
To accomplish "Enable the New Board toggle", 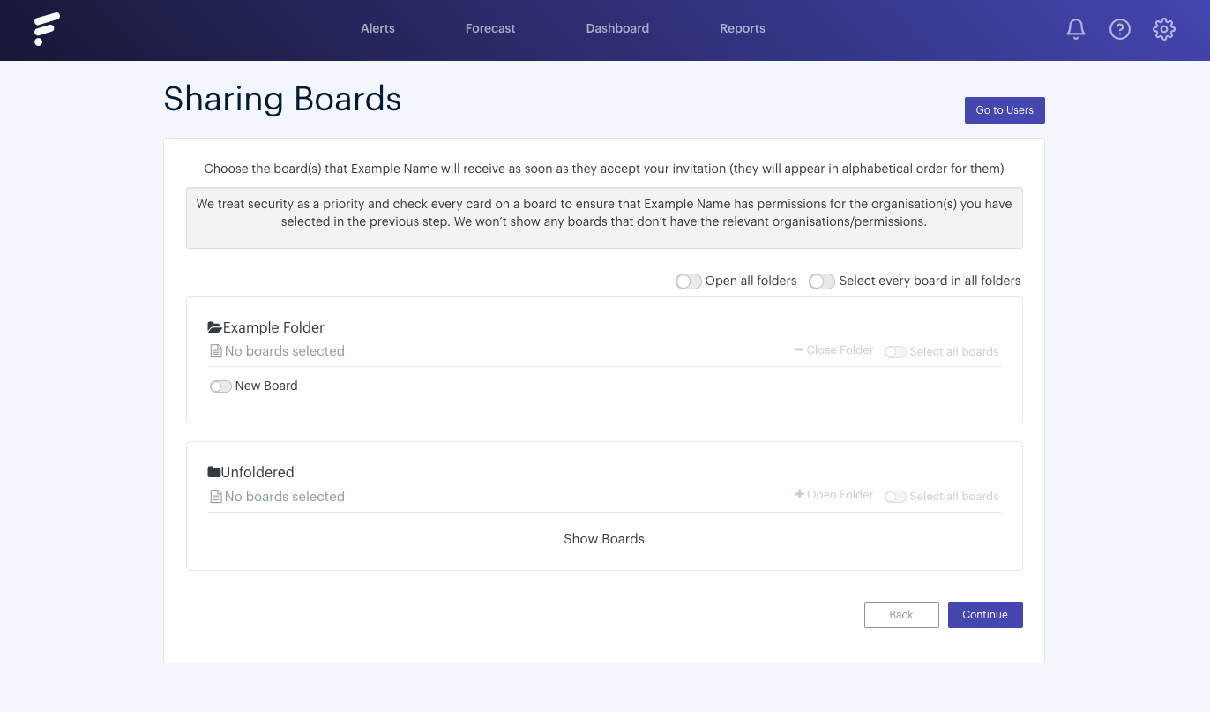I will (x=220, y=386).
